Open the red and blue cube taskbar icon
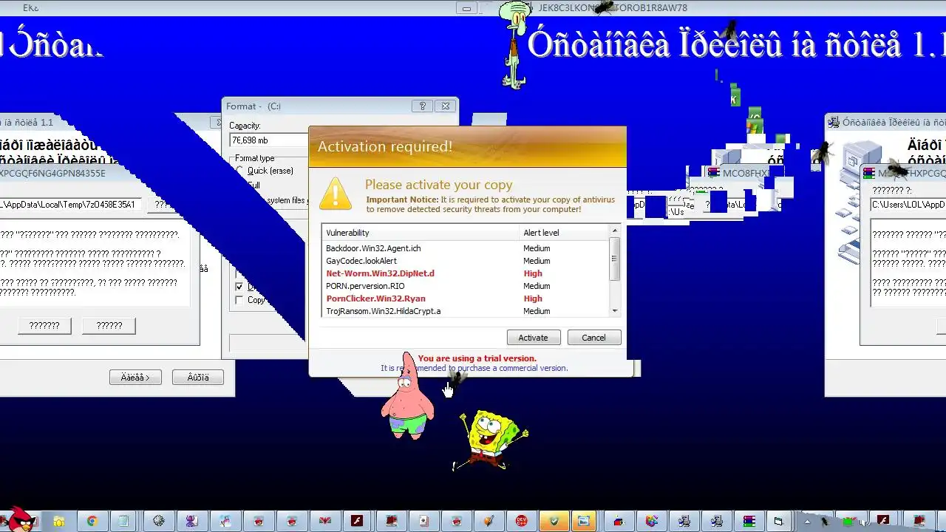This screenshot has width=946, height=532. (x=619, y=521)
